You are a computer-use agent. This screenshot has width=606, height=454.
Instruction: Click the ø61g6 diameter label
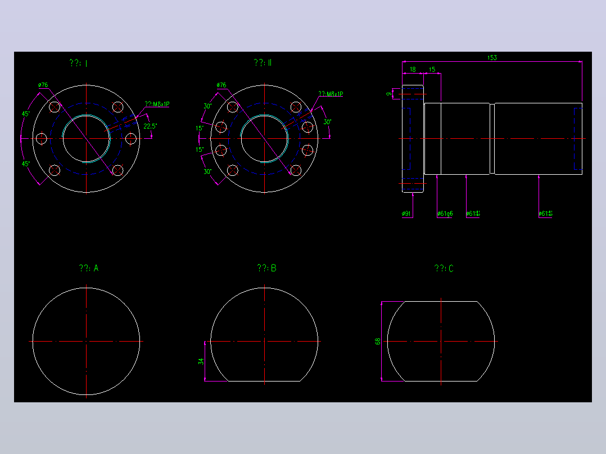click(445, 214)
